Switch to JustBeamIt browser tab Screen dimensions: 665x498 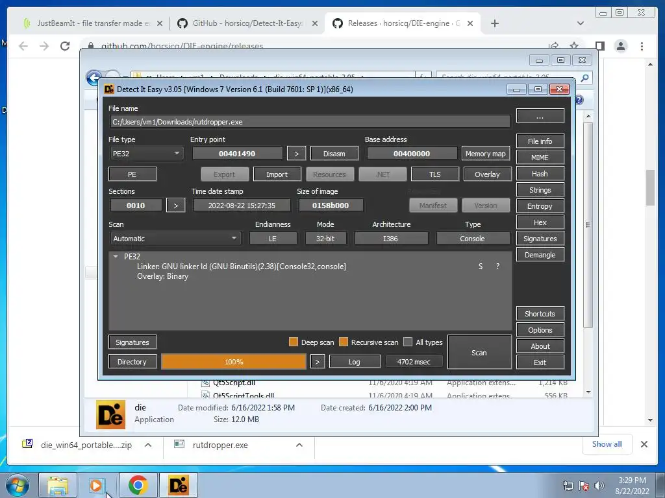pos(93,23)
